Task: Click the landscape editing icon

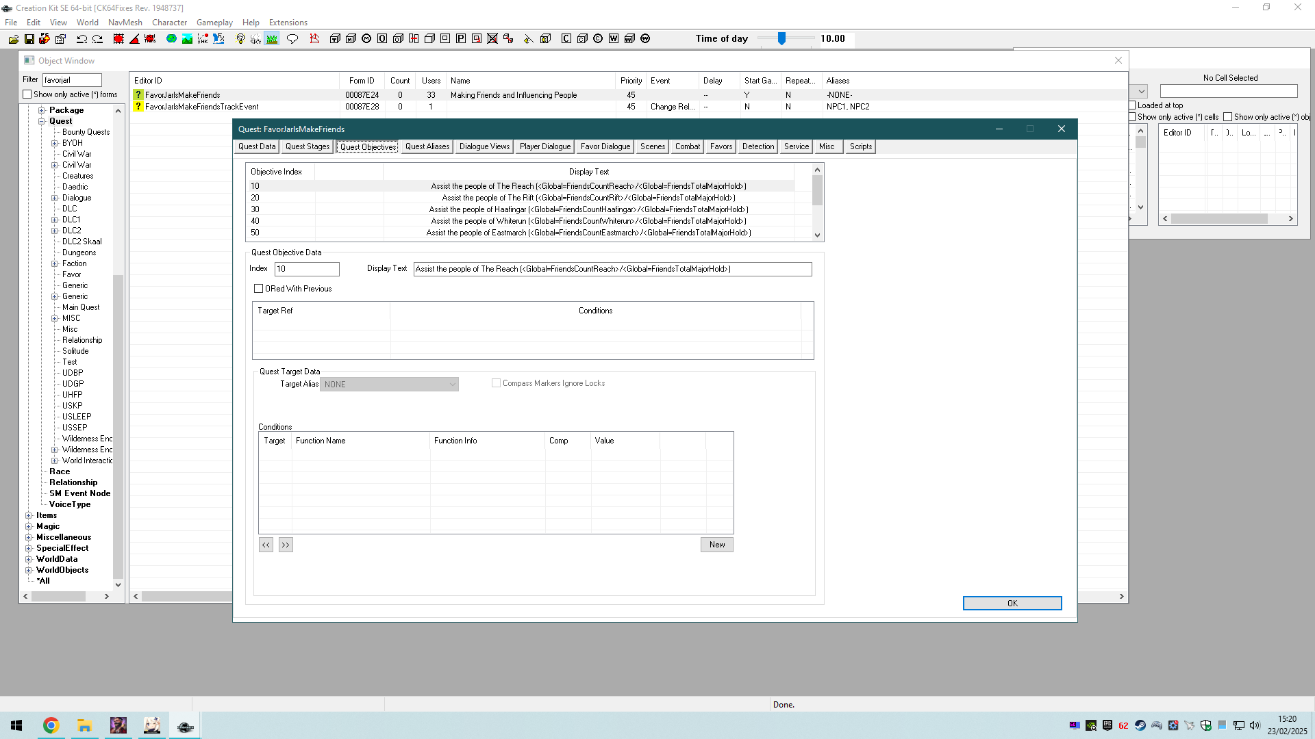Action: tap(187, 39)
